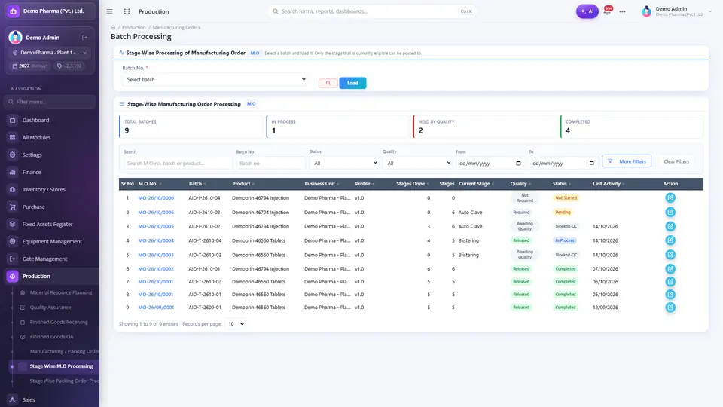This screenshot has width=723, height=407.
Task: Pick a date from the To calendar icon
Action: tap(592, 163)
